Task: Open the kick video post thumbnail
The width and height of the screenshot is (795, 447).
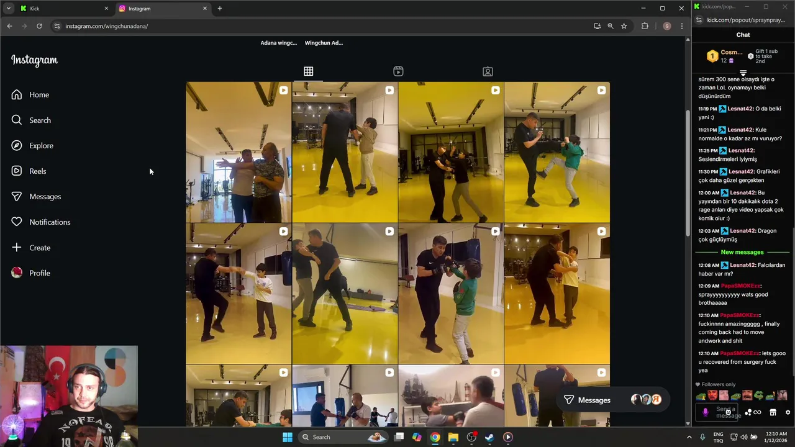Action: (557, 152)
